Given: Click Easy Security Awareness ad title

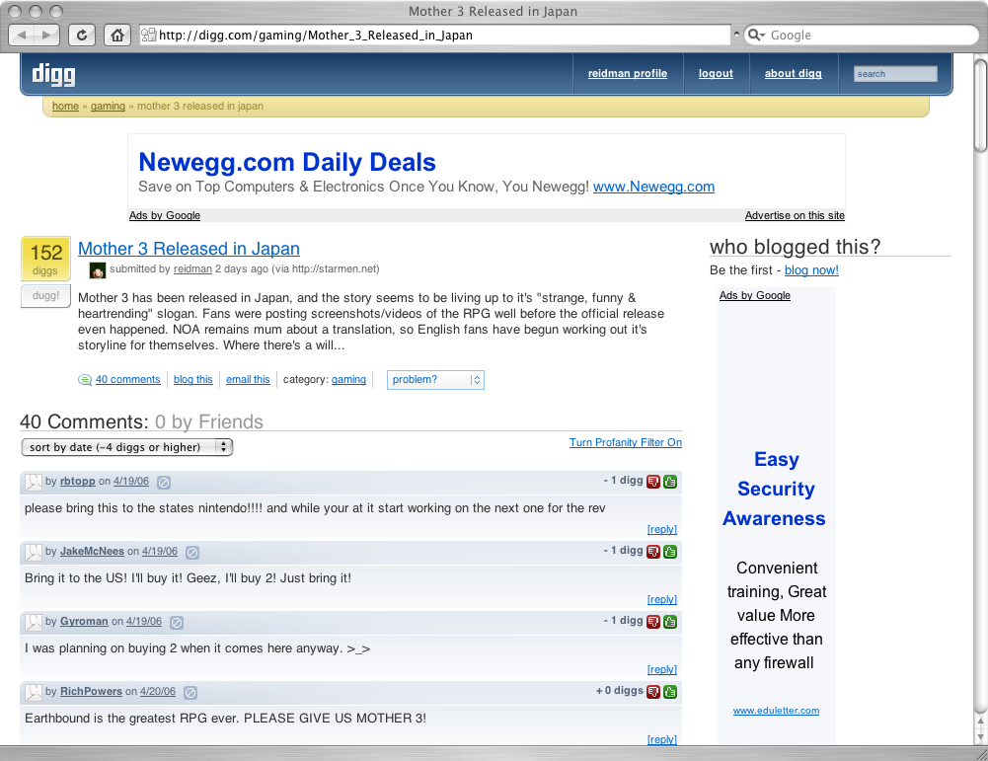Looking at the screenshot, I should [x=775, y=489].
